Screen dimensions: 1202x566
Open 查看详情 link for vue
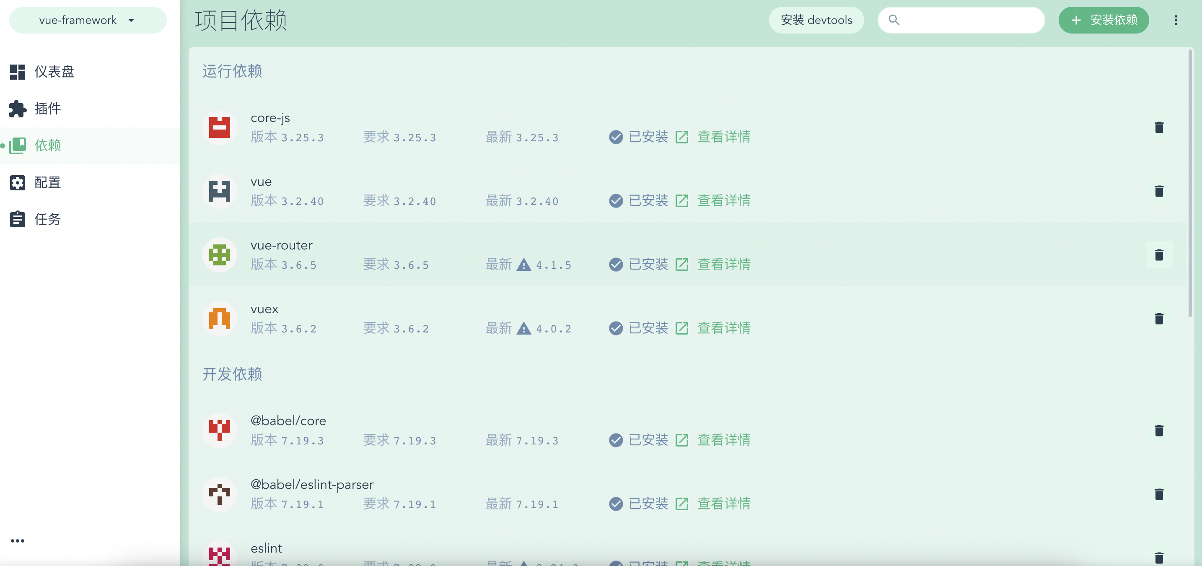pyautogui.click(x=723, y=201)
